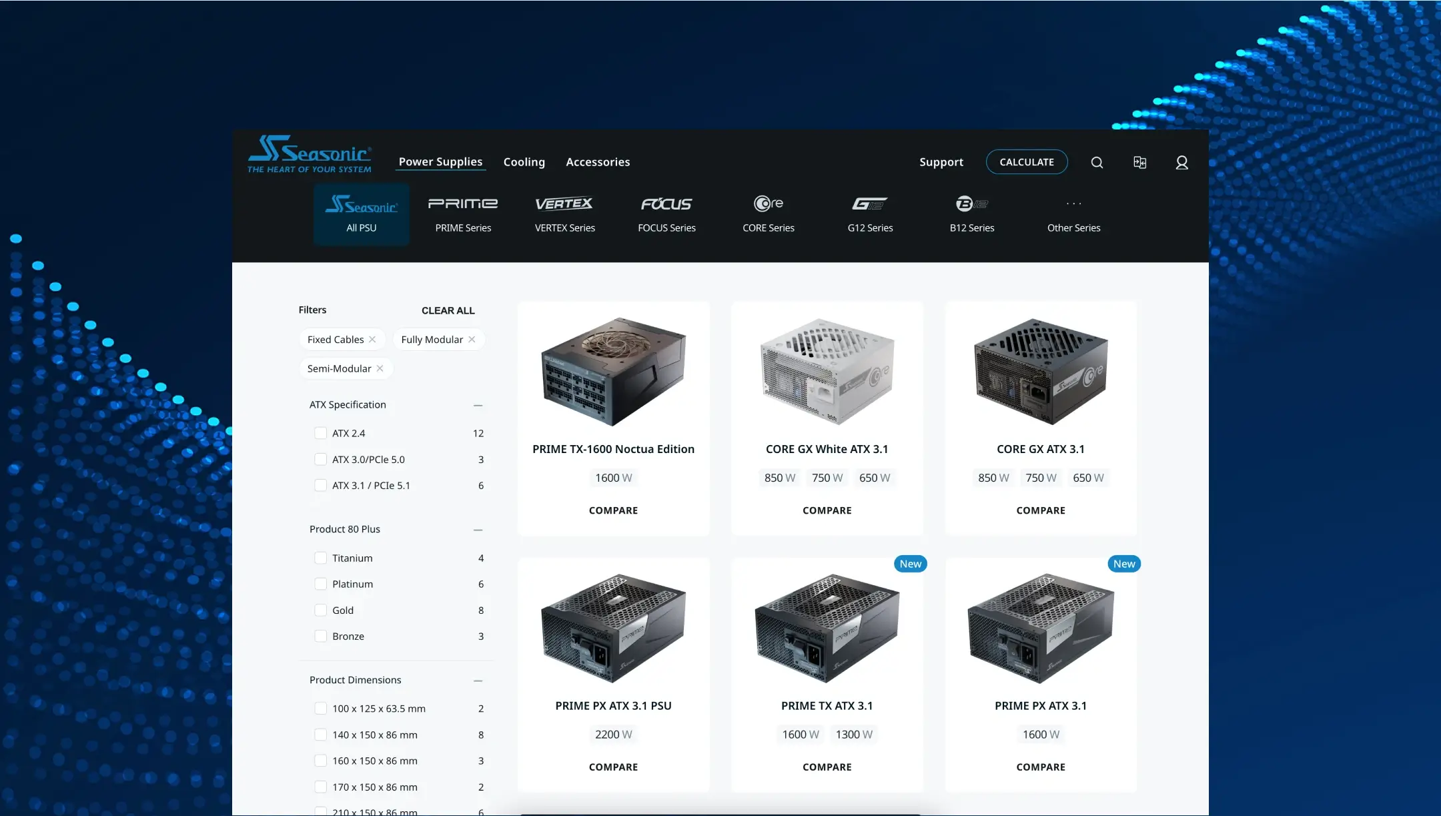Click CLEAR ALL filters
1441x816 pixels.
(x=448, y=310)
